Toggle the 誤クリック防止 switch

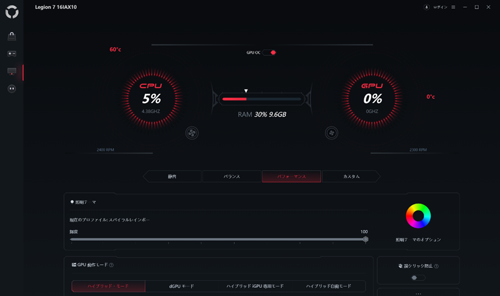[418, 278]
